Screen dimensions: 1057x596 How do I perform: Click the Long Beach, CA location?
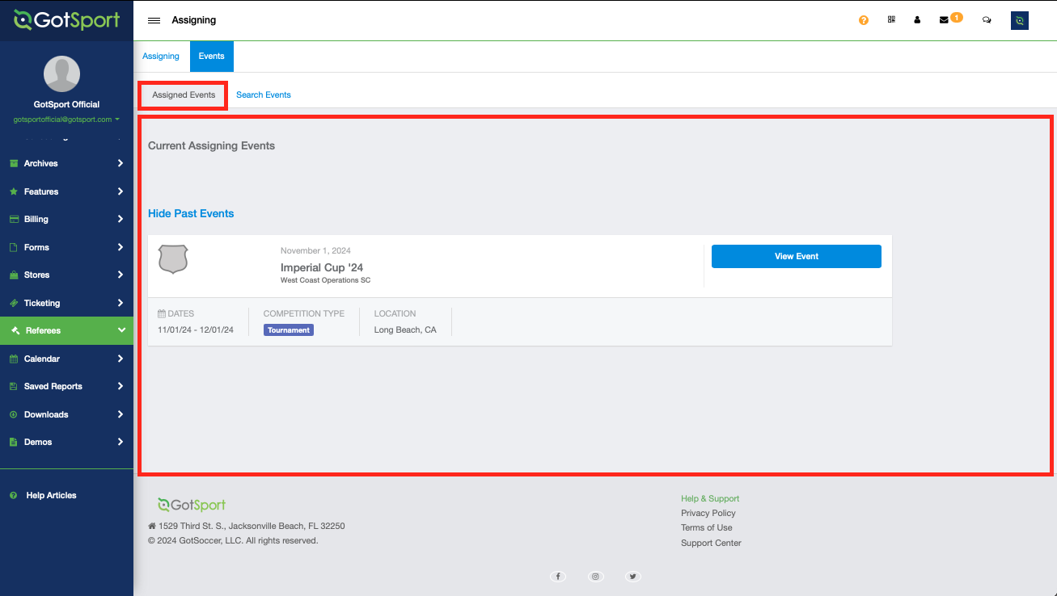405,329
